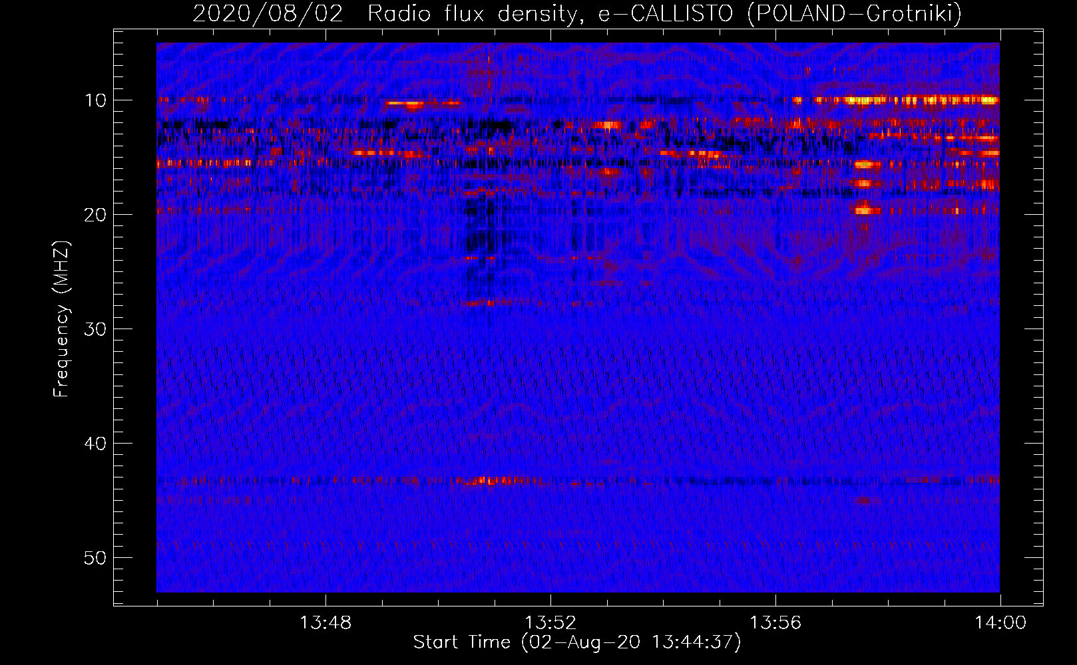Click the Frequency (MHZ) axis label
Viewport: 1077px width, 665px height.
pos(61,319)
